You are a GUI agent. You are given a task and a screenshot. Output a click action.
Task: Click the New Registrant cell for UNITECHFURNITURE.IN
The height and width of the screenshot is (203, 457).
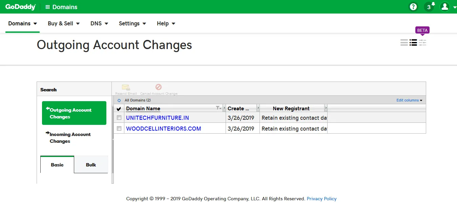pyautogui.click(x=294, y=118)
